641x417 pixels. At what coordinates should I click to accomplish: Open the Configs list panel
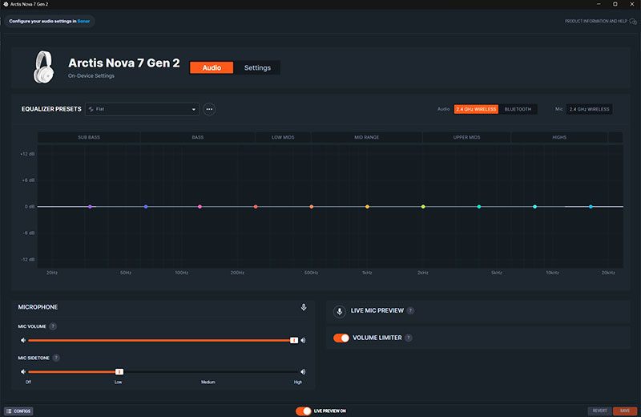click(18, 411)
